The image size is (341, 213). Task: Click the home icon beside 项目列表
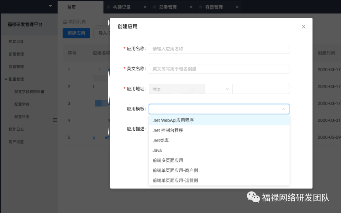(65, 21)
